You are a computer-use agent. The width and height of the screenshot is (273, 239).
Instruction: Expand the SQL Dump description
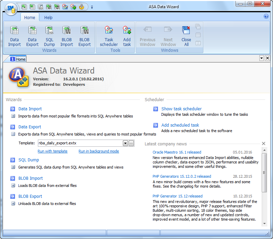coord(13,167)
